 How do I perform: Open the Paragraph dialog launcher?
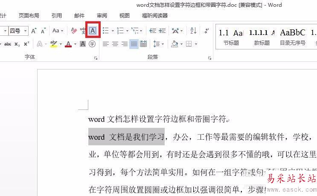[209, 58]
